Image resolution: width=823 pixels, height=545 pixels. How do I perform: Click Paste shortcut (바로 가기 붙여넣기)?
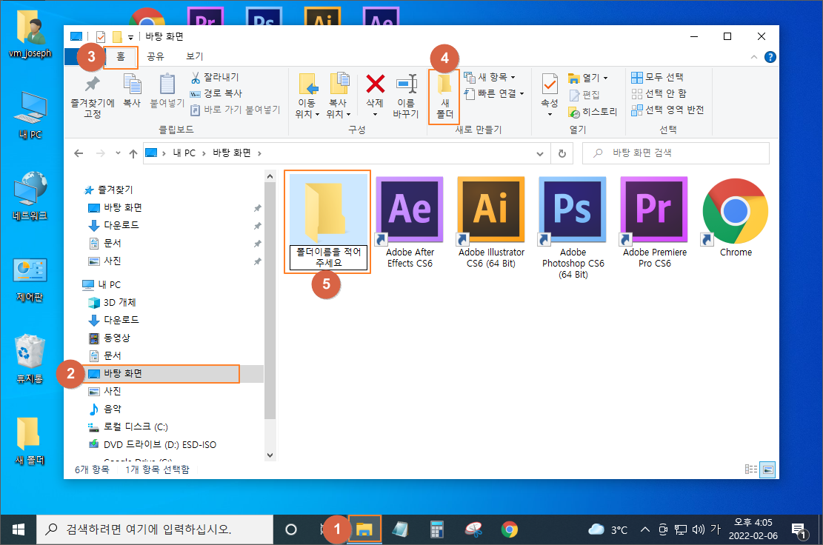click(x=235, y=110)
